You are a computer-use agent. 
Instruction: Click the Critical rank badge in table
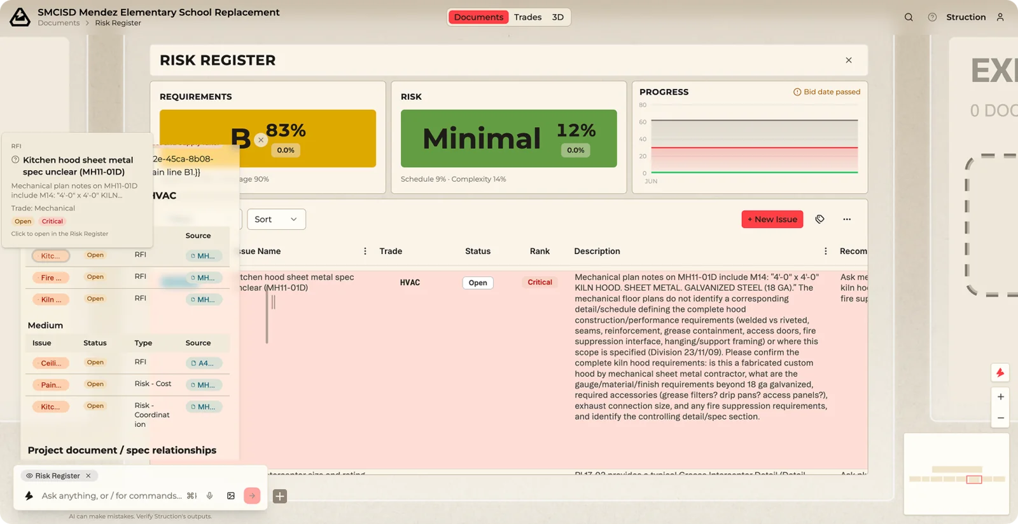click(540, 283)
